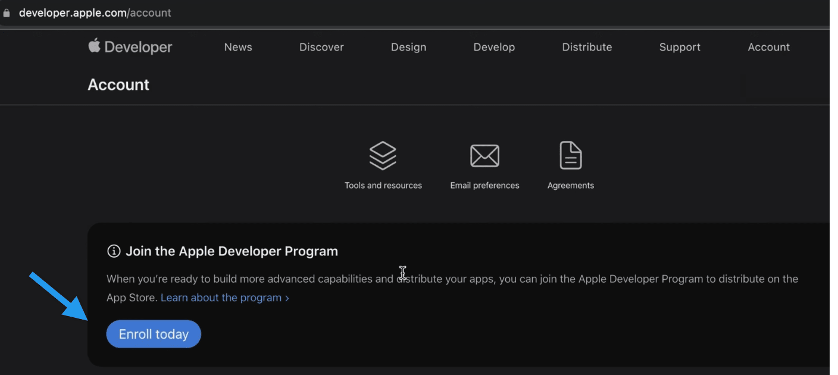Click the Enroll today button
This screenshot has height=375, width=838.
pos(154,334)
